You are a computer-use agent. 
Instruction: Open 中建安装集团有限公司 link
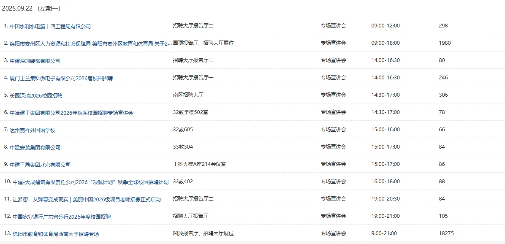(x=35, y=148)
